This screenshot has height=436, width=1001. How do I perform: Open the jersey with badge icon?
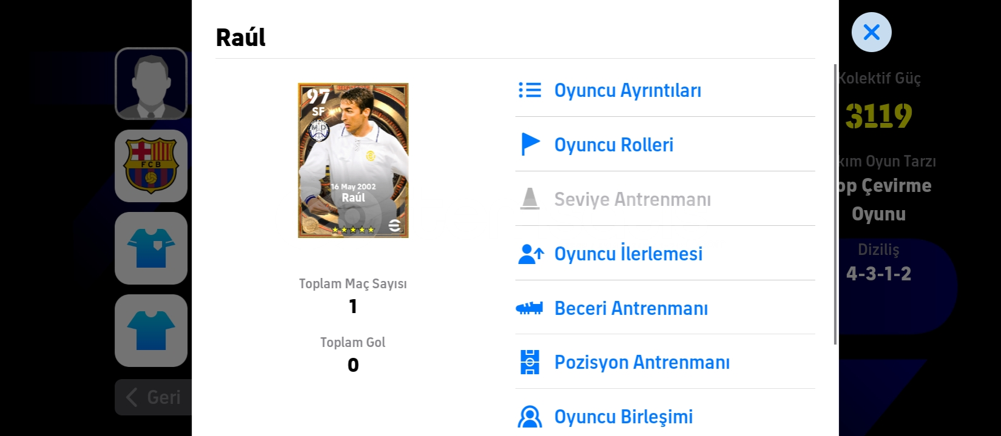(x=151, y=248)
